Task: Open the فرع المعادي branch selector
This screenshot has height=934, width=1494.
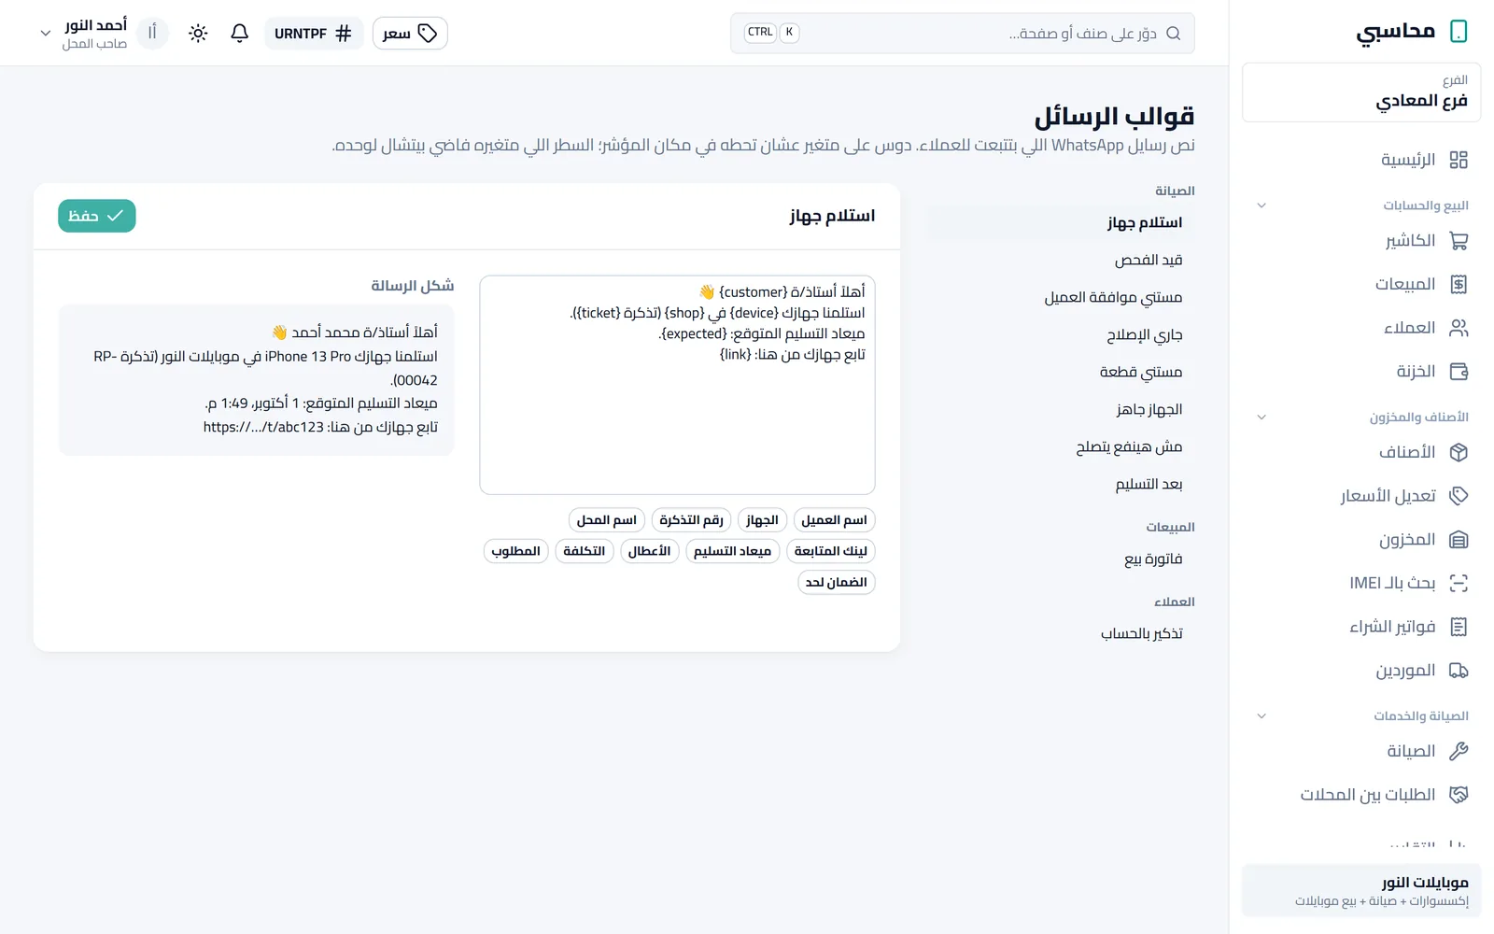Action: point(1361,92)
